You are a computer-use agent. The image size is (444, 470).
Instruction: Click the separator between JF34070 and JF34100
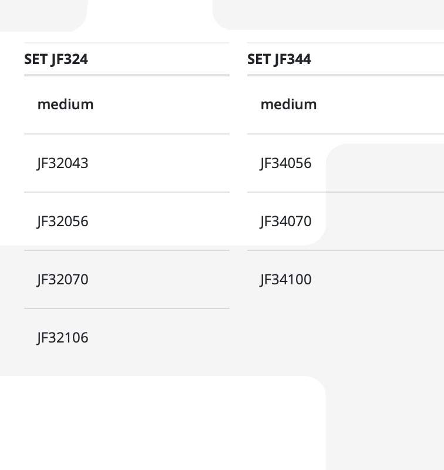pos(345,250)
